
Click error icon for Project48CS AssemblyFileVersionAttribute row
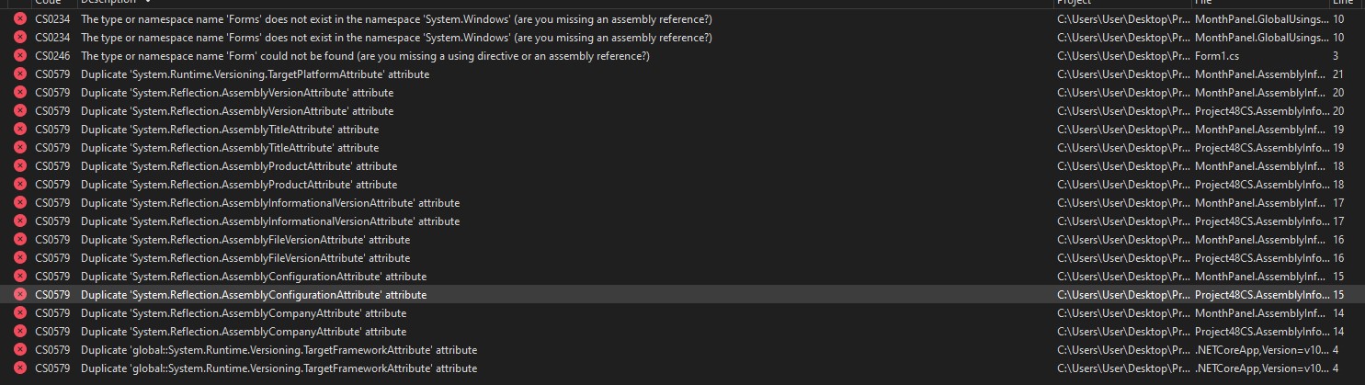tap(20, 258)
